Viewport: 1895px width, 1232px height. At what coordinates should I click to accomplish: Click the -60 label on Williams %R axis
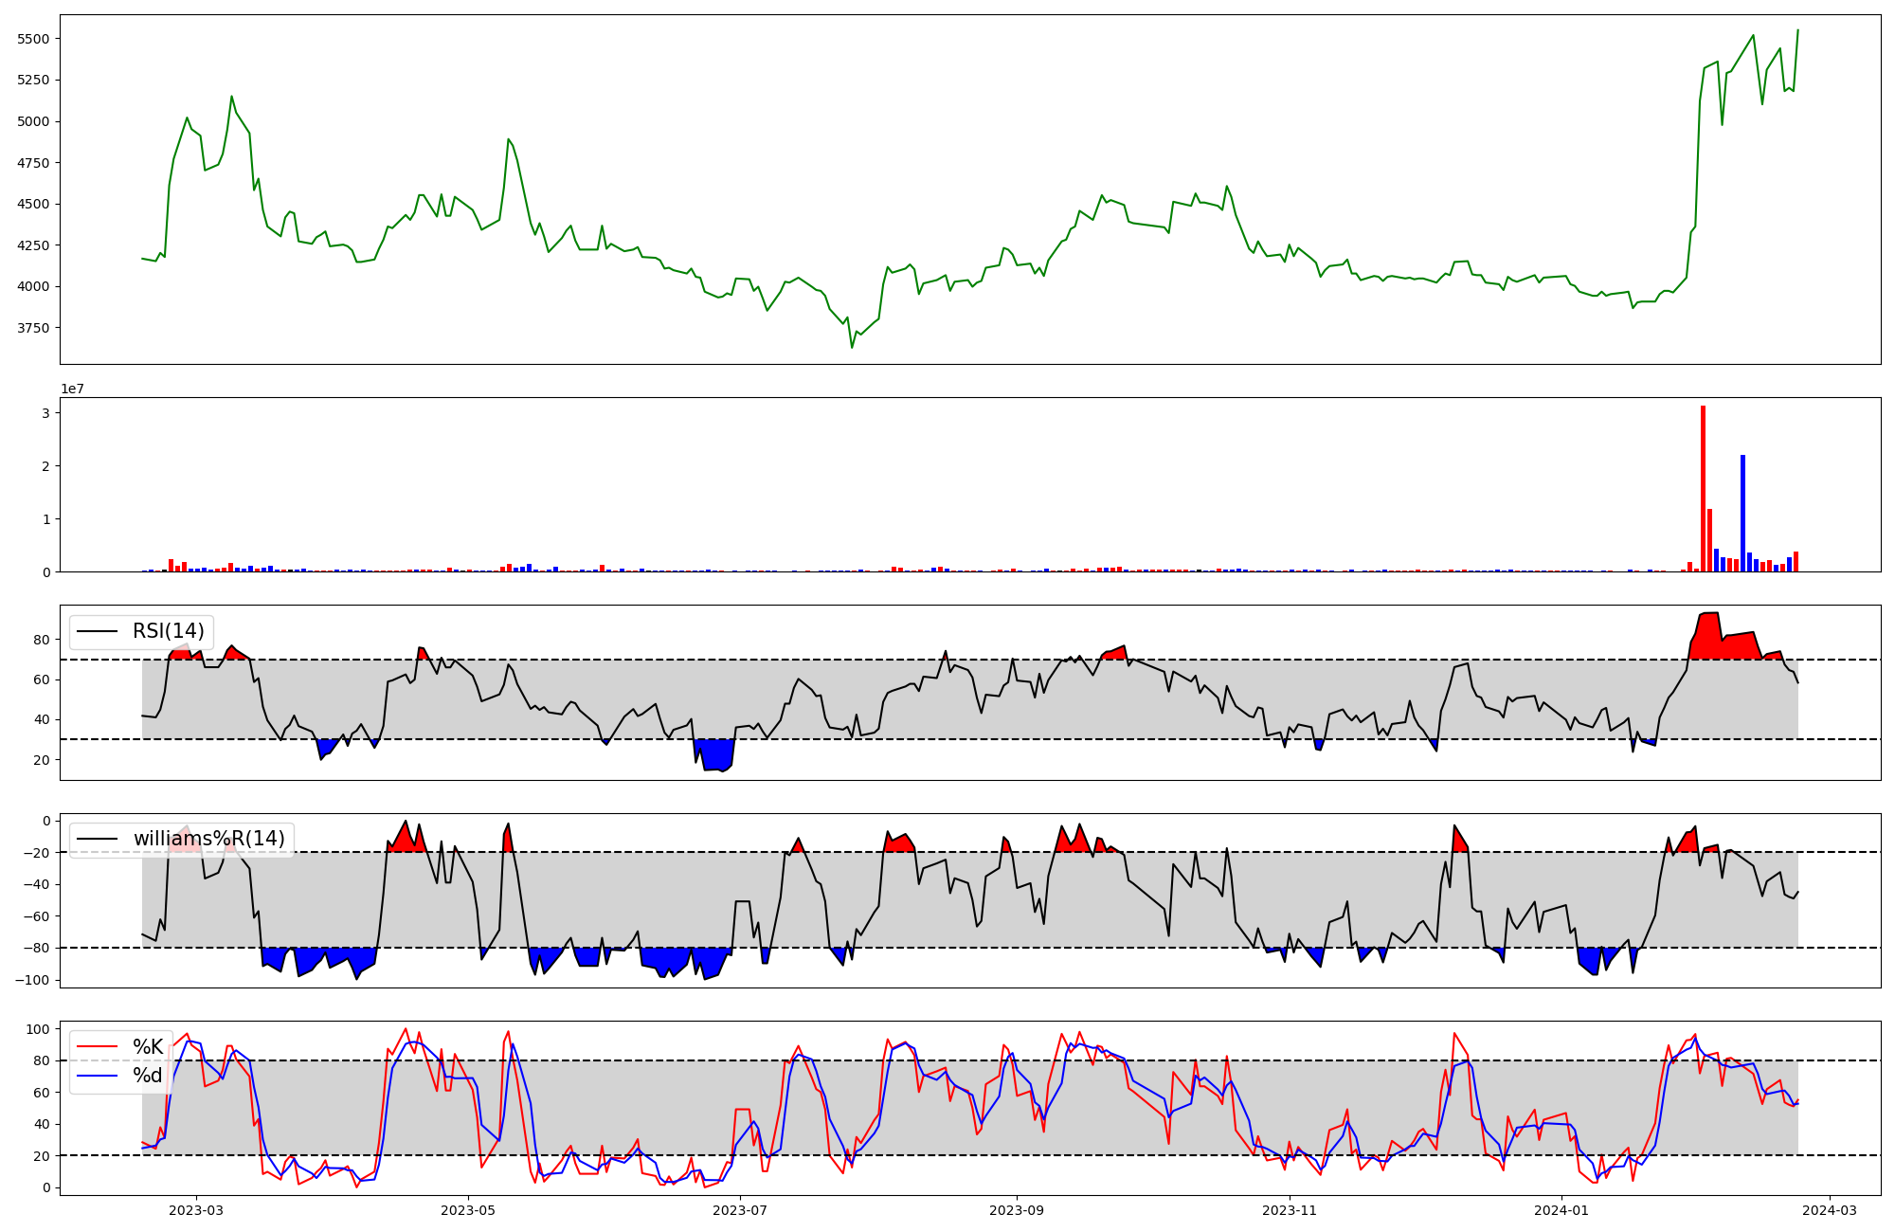(x=36, y=916)
